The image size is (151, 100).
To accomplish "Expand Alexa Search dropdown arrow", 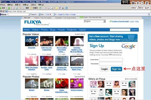I will 37,14.
